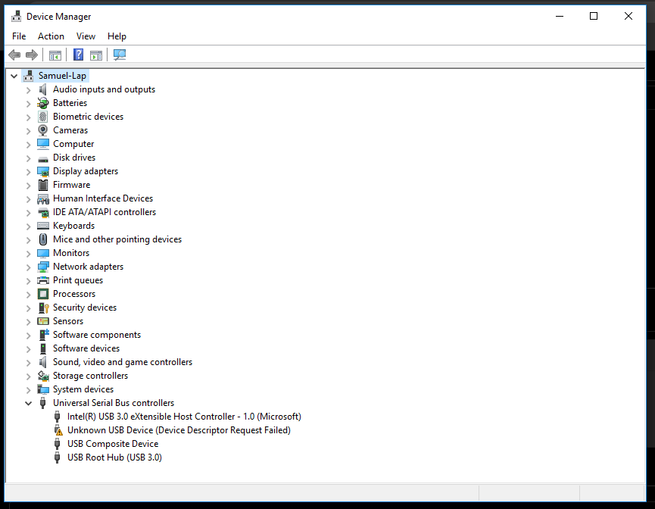Collapse Universal Serial Bus controllers
This screenshot has width=655, height=509.
point(29,403)
